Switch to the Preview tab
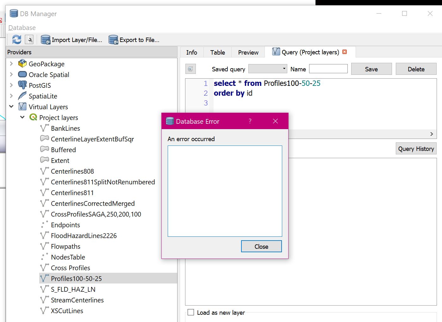Image resolution: width=442 pixels, height=322 pixels. (x=248, y=52)
